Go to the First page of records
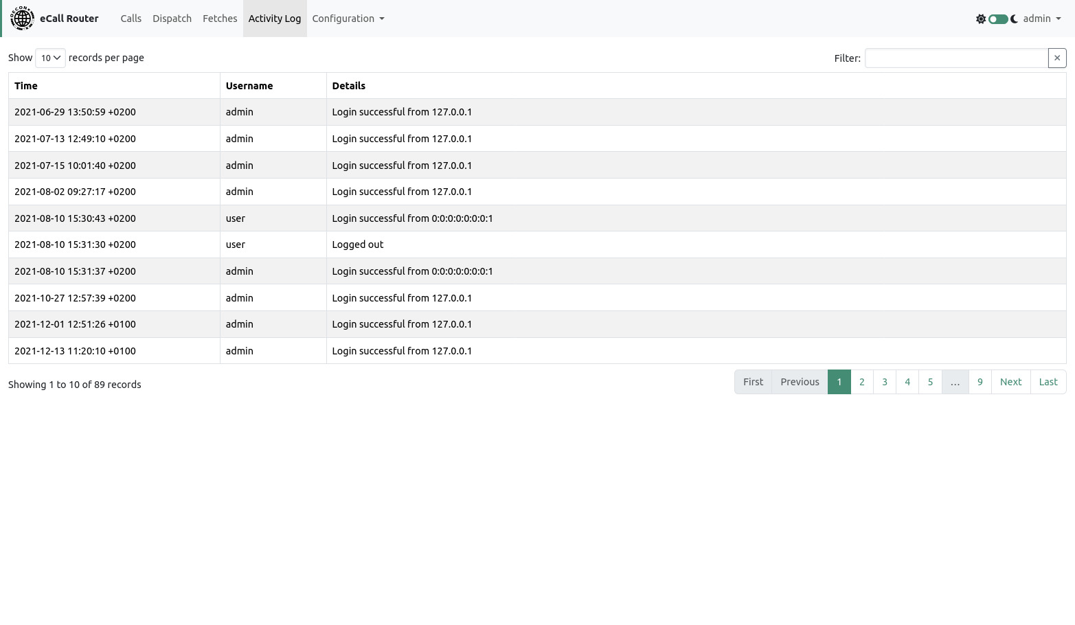 click(753, 382)
